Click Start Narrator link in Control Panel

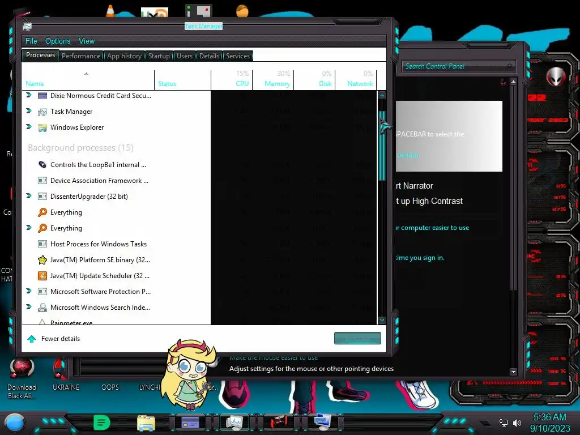[x=414, y=186]
